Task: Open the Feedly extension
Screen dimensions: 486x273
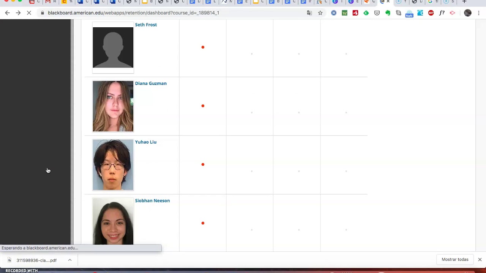Action: coord(366,13)
